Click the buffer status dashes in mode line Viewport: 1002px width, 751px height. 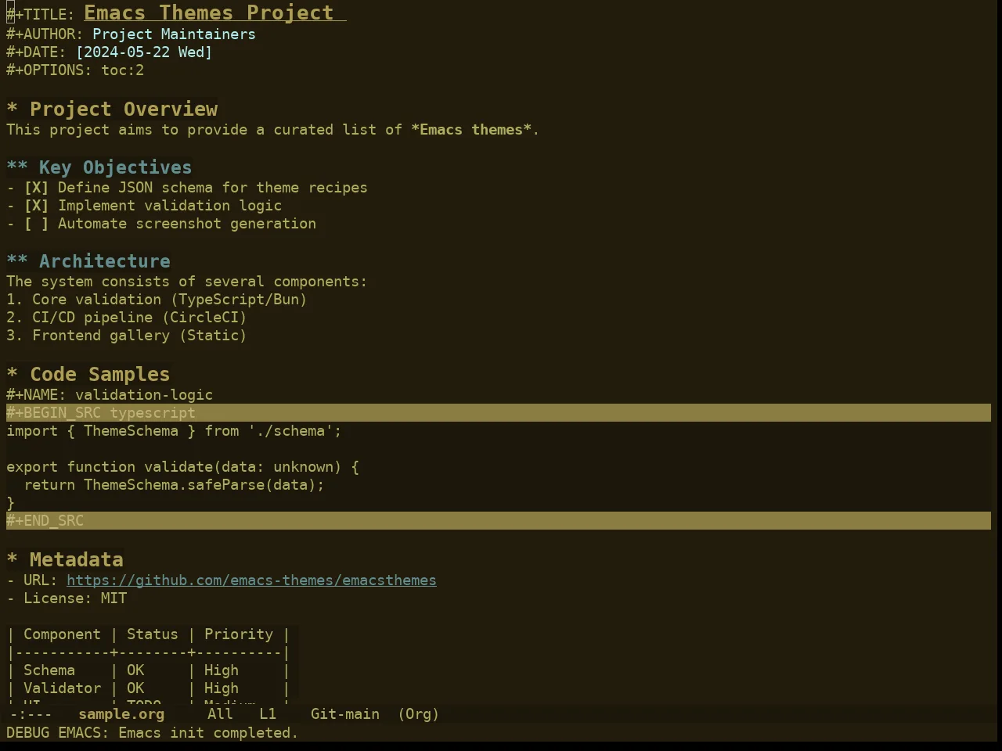tap(31, 714)
